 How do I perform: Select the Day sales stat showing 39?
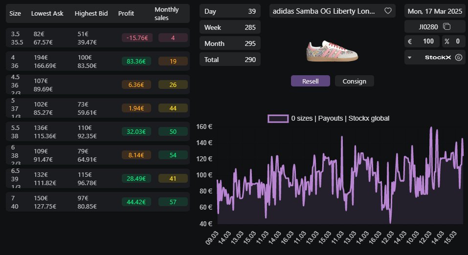point(230,11)
